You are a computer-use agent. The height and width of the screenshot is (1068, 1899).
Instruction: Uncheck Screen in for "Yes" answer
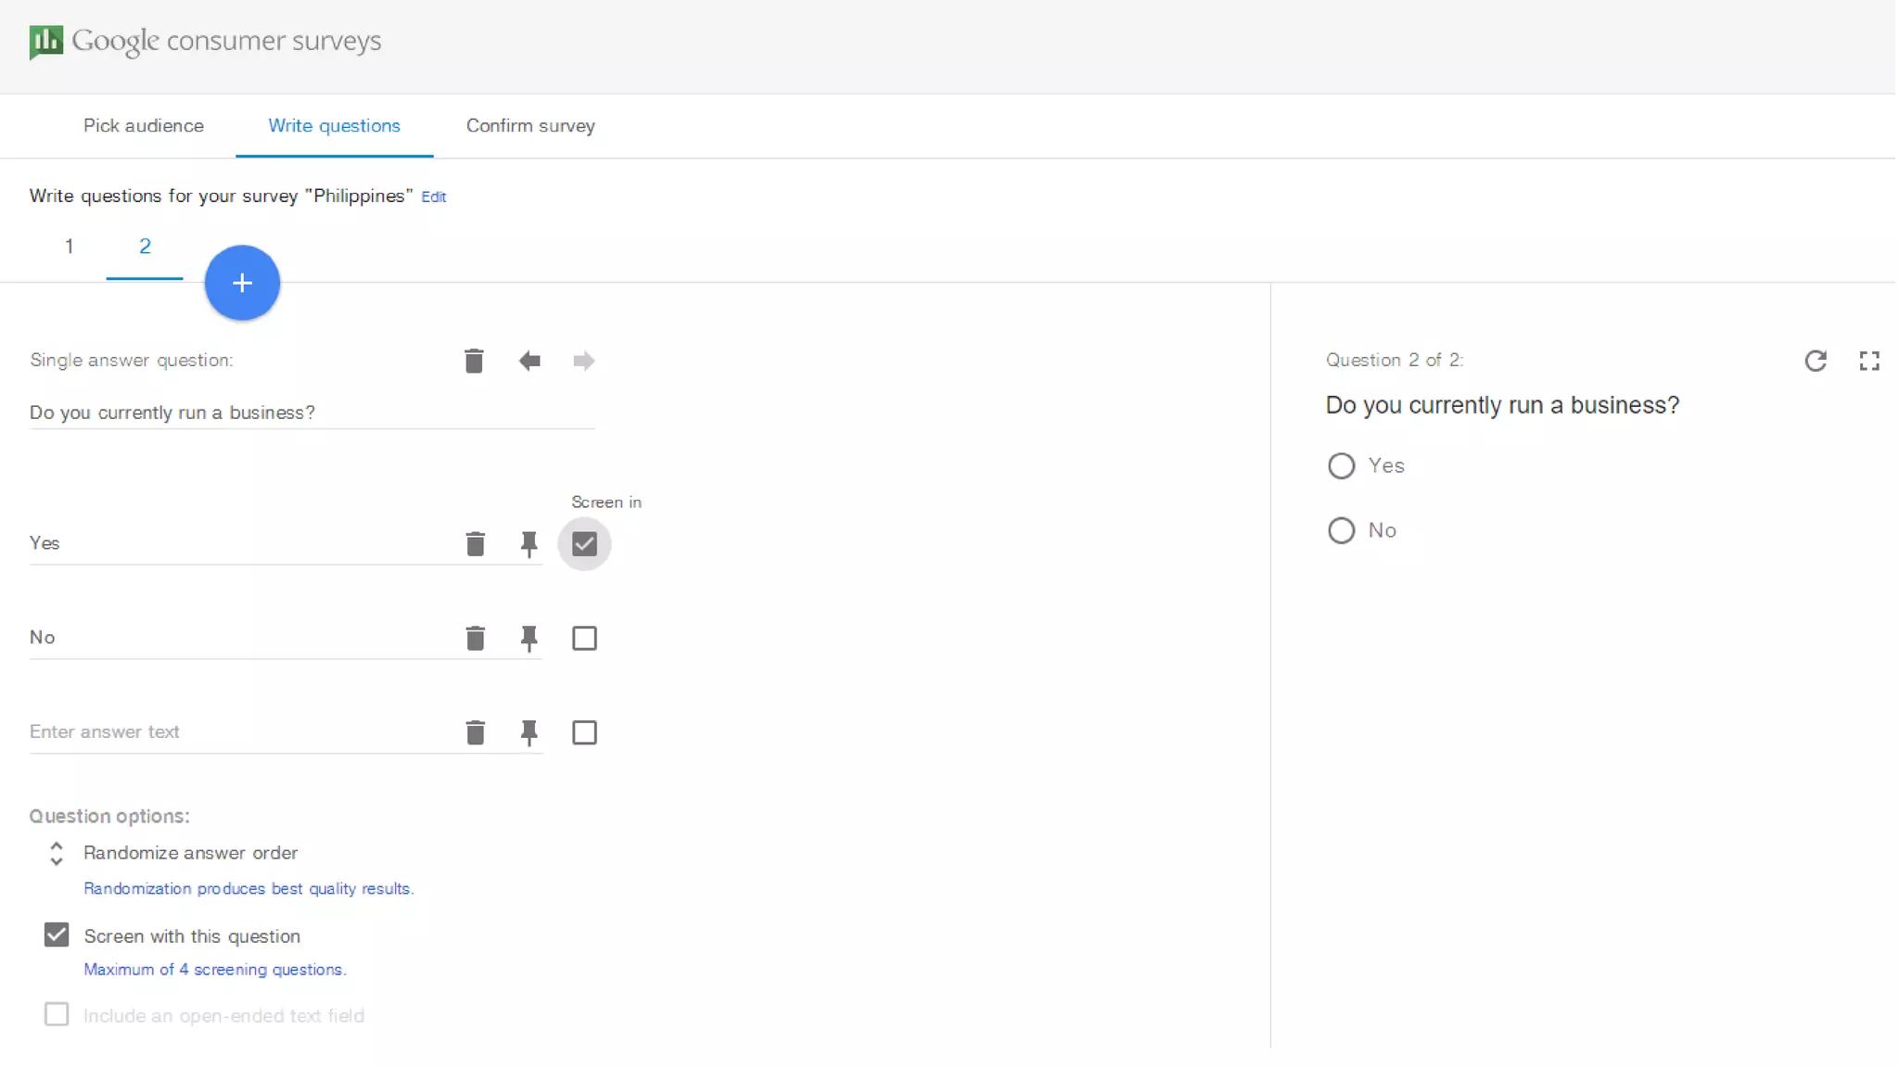(x=584, y=544)
